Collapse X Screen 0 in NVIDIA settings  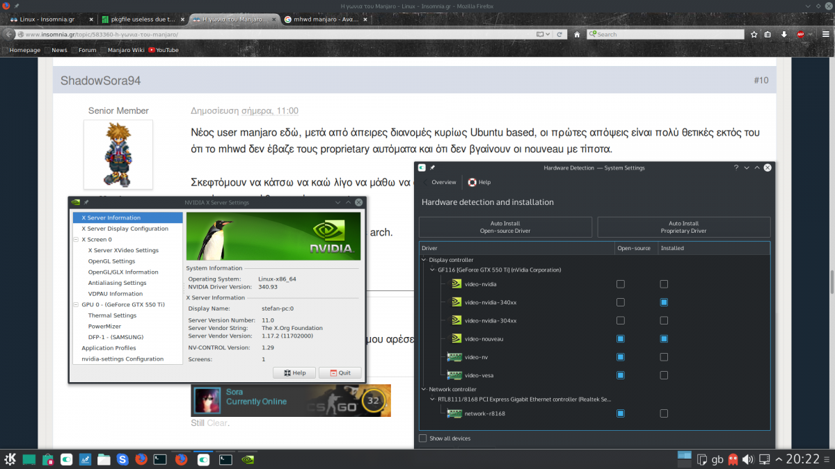click(77, 240)
